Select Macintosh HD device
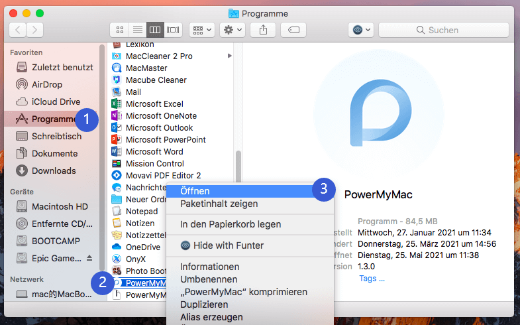The width and height of the screenshot is (520, 325). click(x=52, y=206)
